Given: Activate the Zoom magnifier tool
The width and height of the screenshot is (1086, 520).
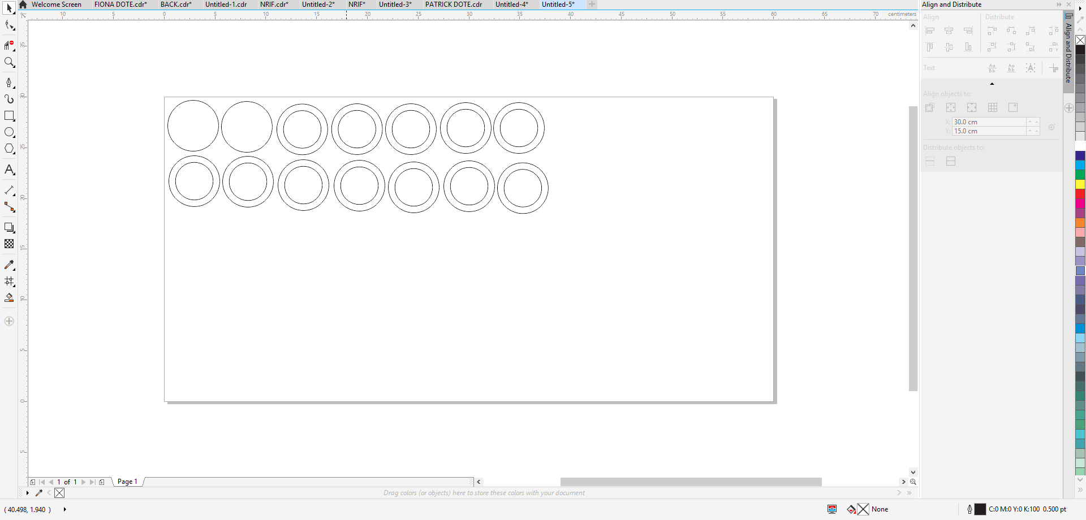Looking at the screenshot, I should pyautogui.click(x=9, y=62).
